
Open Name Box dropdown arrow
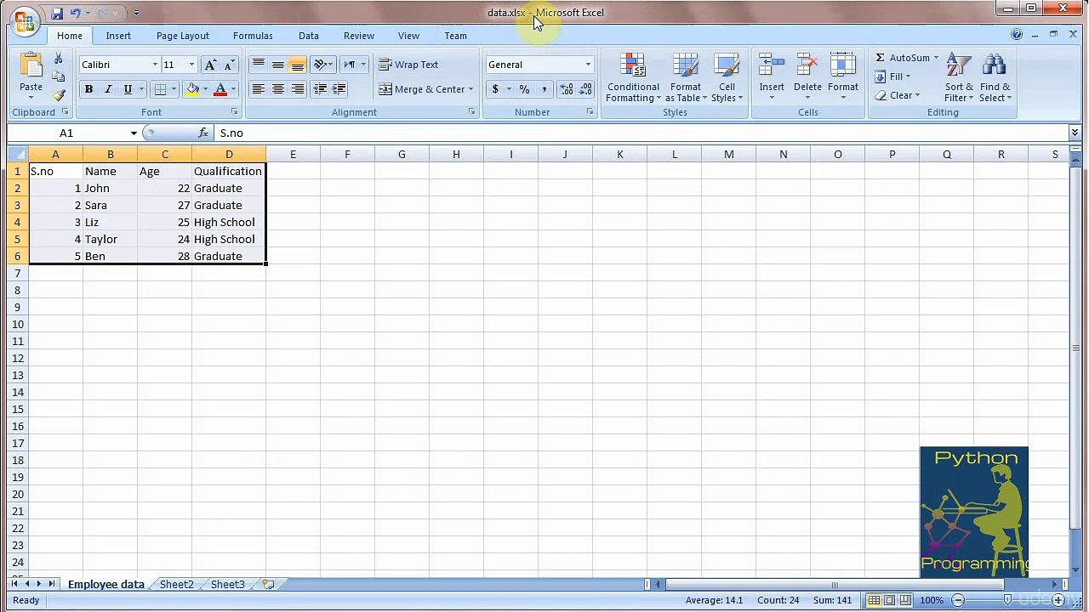[x=134, y=133]
